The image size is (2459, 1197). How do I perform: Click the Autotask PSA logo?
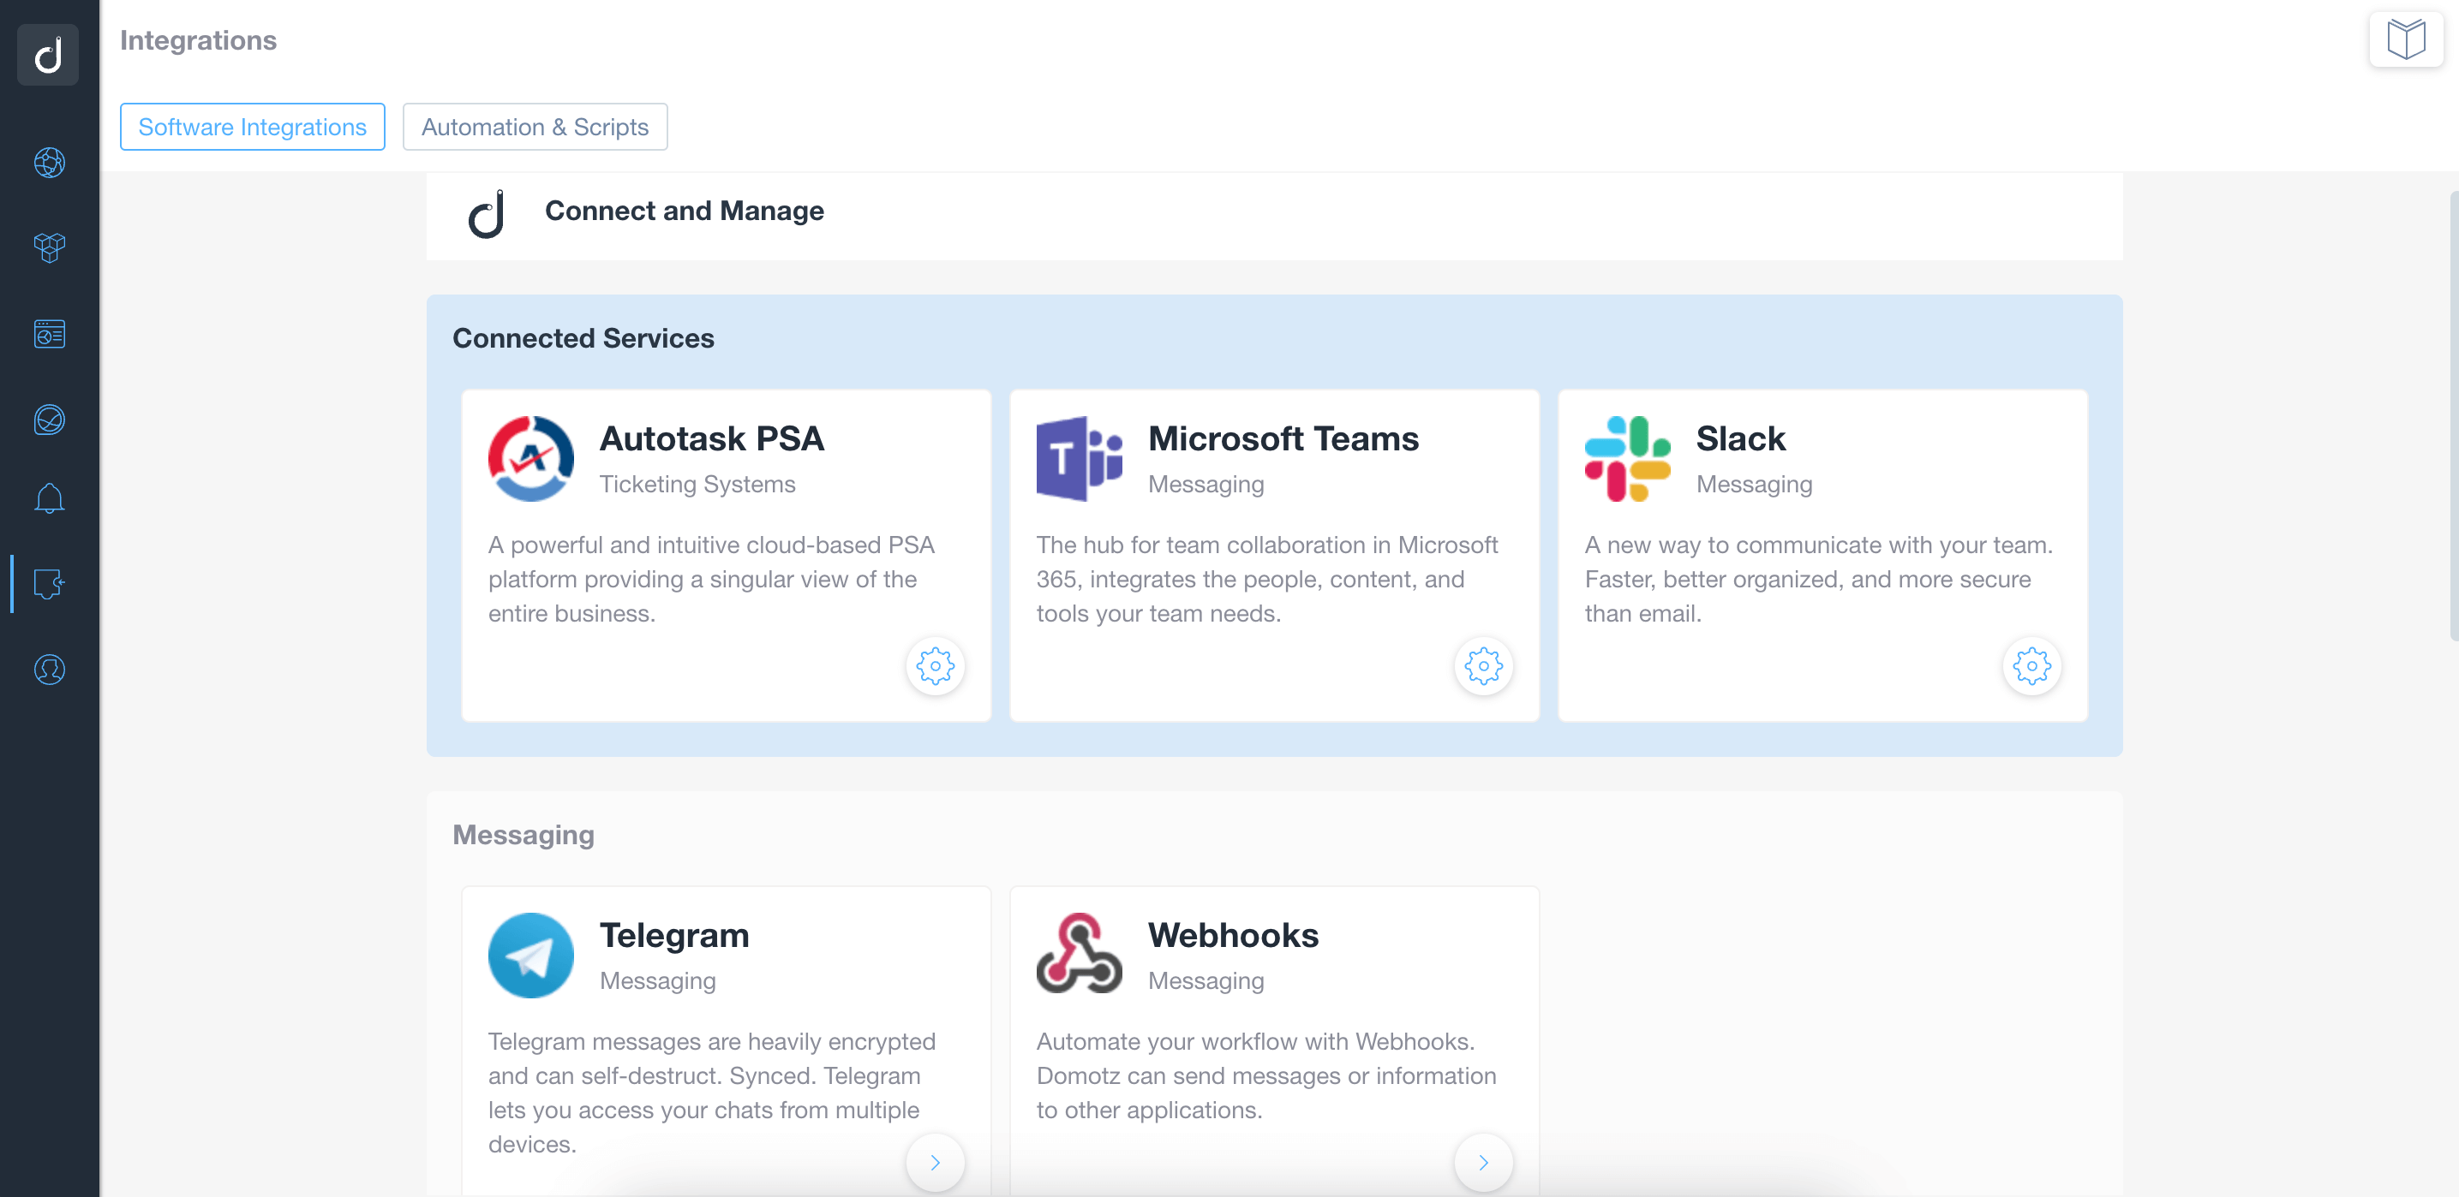(x=530, y=459)
